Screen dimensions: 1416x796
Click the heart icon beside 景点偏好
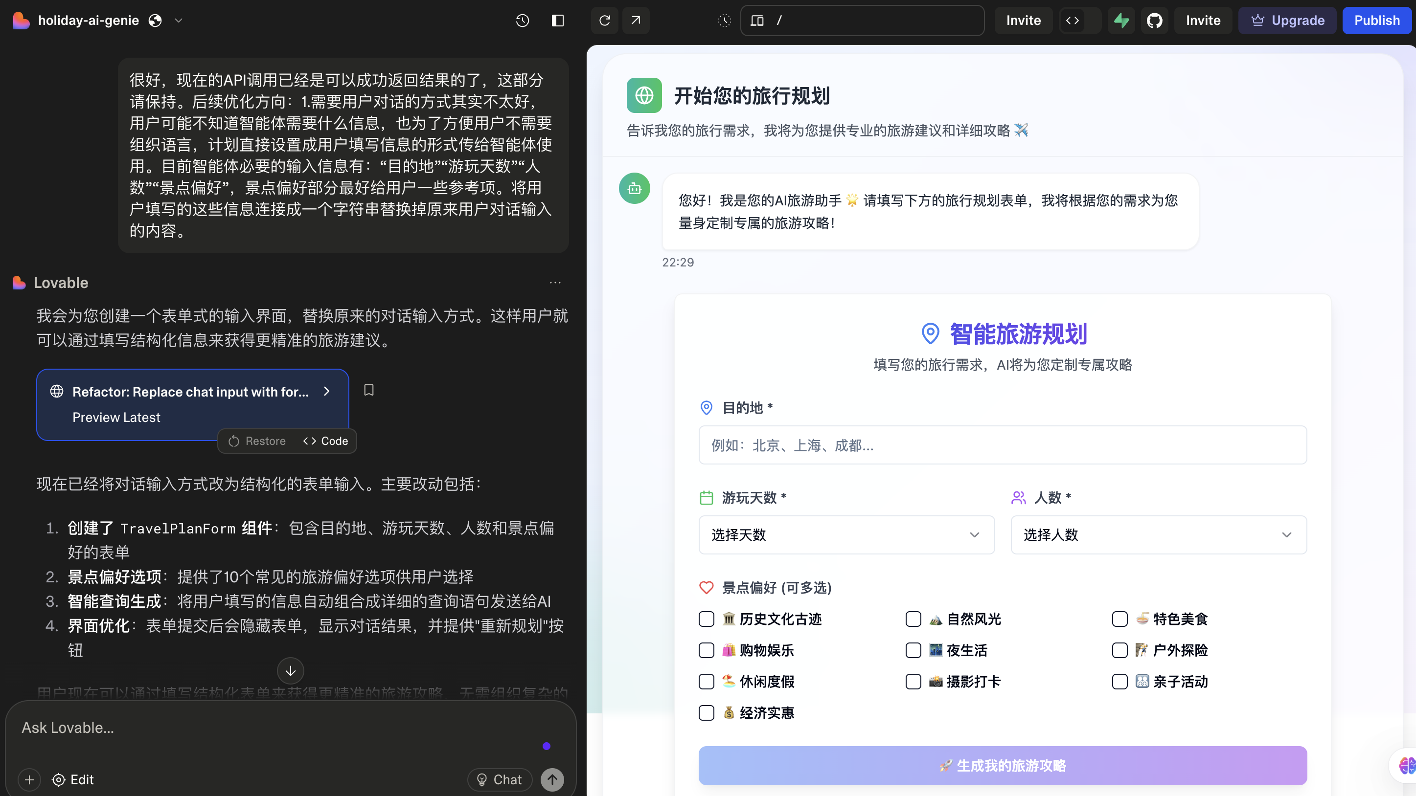click(x=707, y=587)
